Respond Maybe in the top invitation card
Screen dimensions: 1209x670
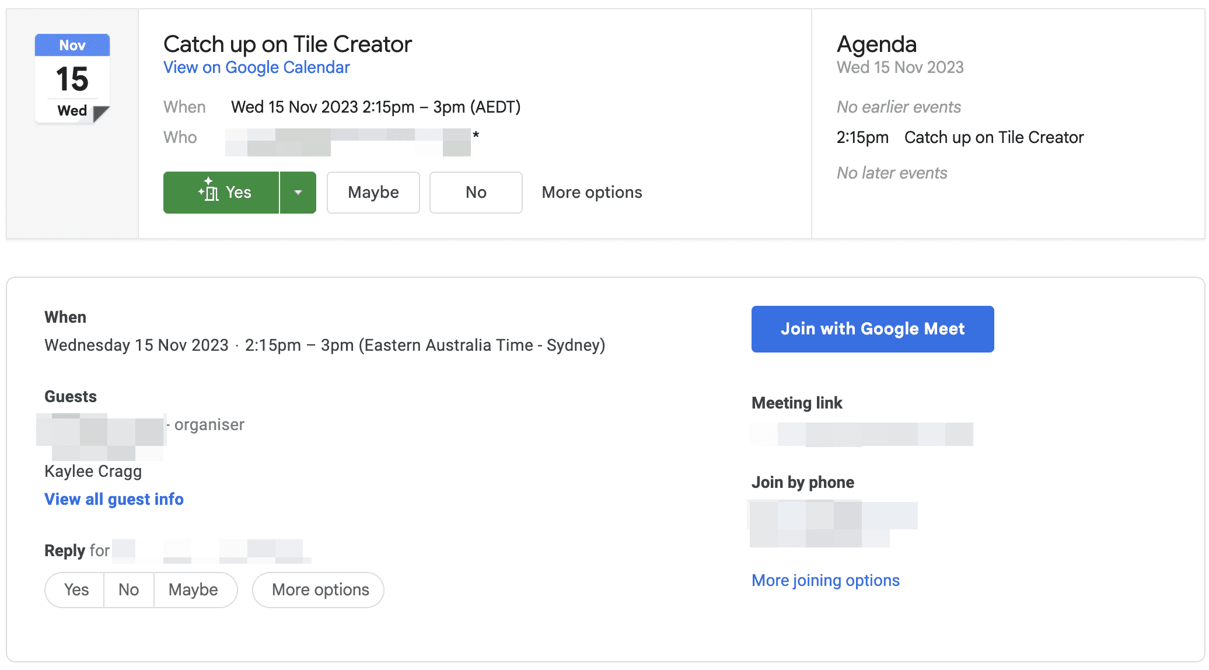373,193
